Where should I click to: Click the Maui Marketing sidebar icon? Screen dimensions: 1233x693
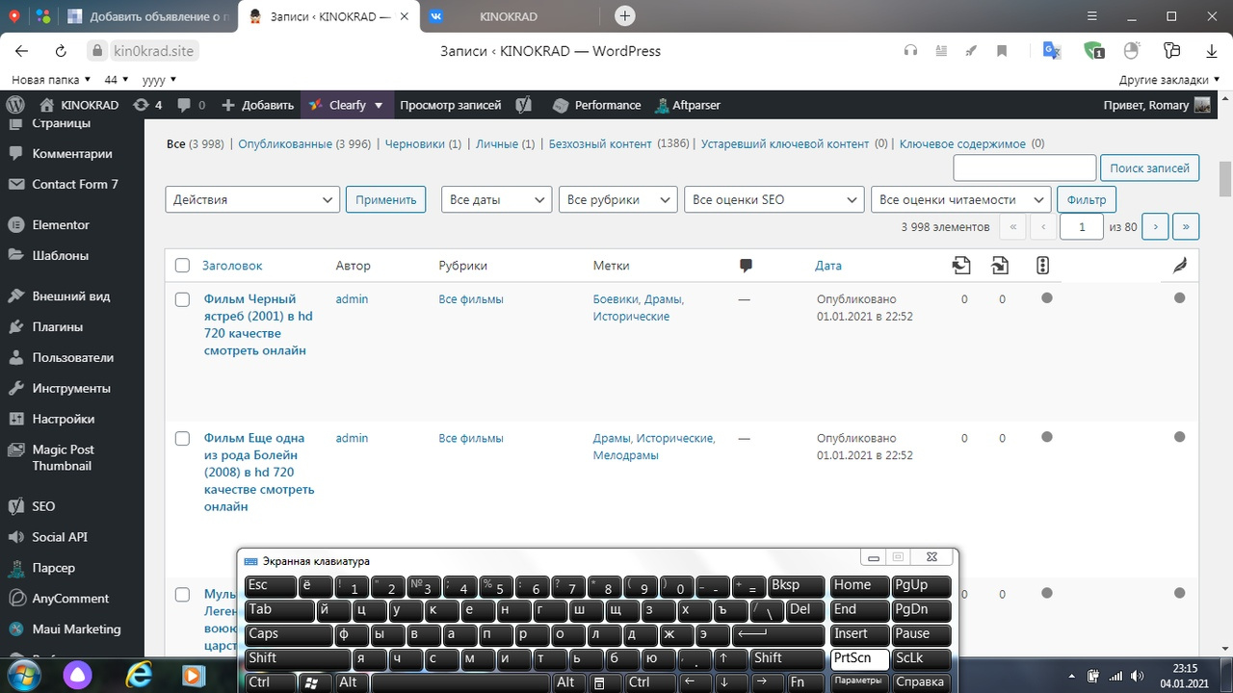(x=15, y=629)
